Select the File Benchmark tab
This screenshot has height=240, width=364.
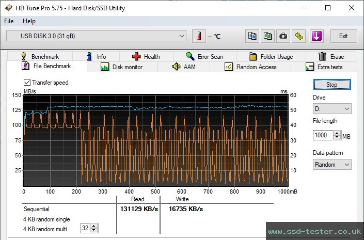[x=46, y=66]
